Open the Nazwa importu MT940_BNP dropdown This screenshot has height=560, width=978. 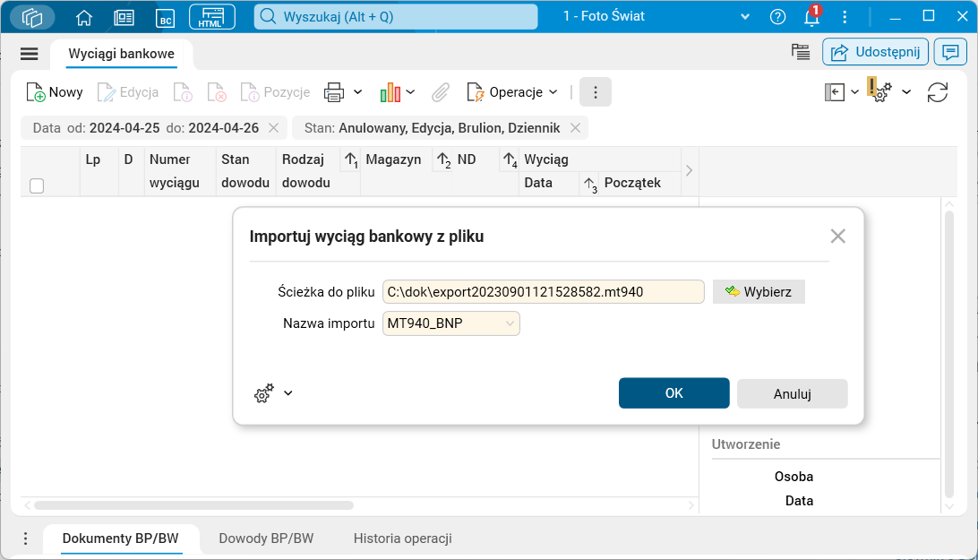coord(451,323)
